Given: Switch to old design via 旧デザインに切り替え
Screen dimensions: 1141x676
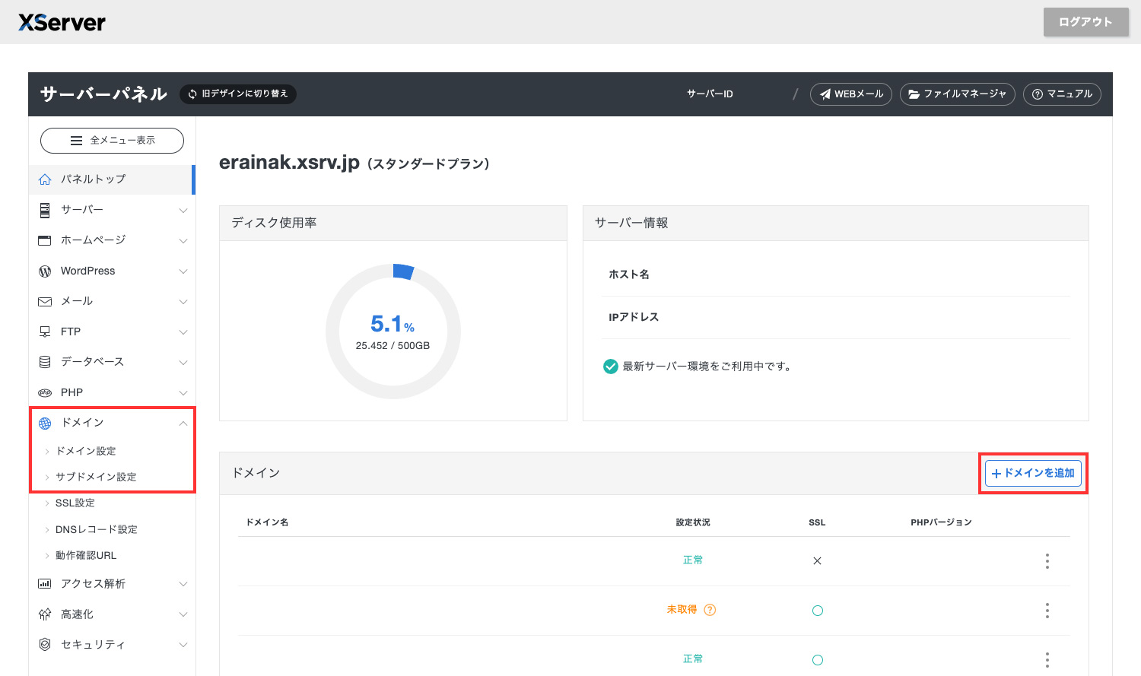Looking at the screenshot, I should [x=238, y=94].
